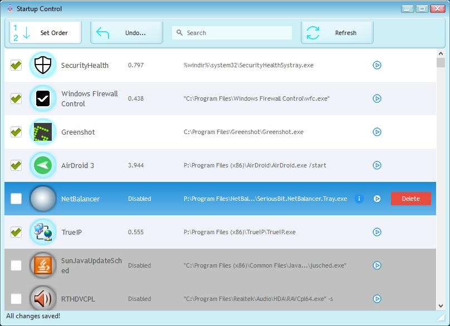The height and width of the screenshot is (326, 450).
Task: Click the scrollbar up arrow
Action: point(441,53)
